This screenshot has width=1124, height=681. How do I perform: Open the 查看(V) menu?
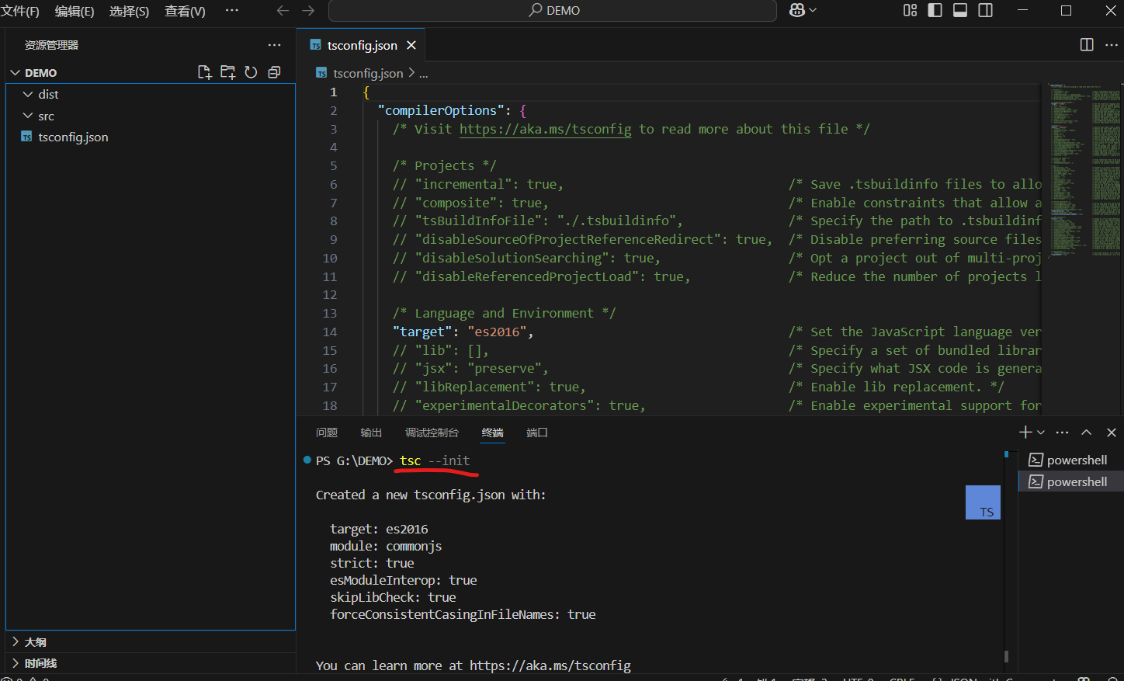pyautogui.click(x=184, y=10)
